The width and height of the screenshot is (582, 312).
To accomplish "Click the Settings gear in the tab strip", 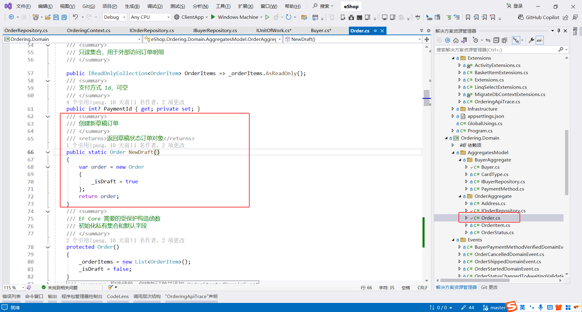I will pos(429,31).
